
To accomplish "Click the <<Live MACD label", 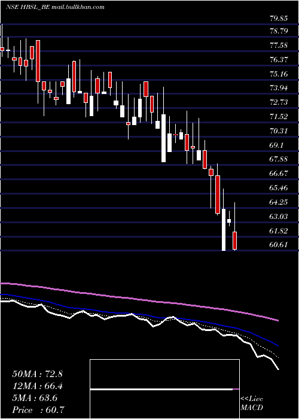I will tap(252, 403).
